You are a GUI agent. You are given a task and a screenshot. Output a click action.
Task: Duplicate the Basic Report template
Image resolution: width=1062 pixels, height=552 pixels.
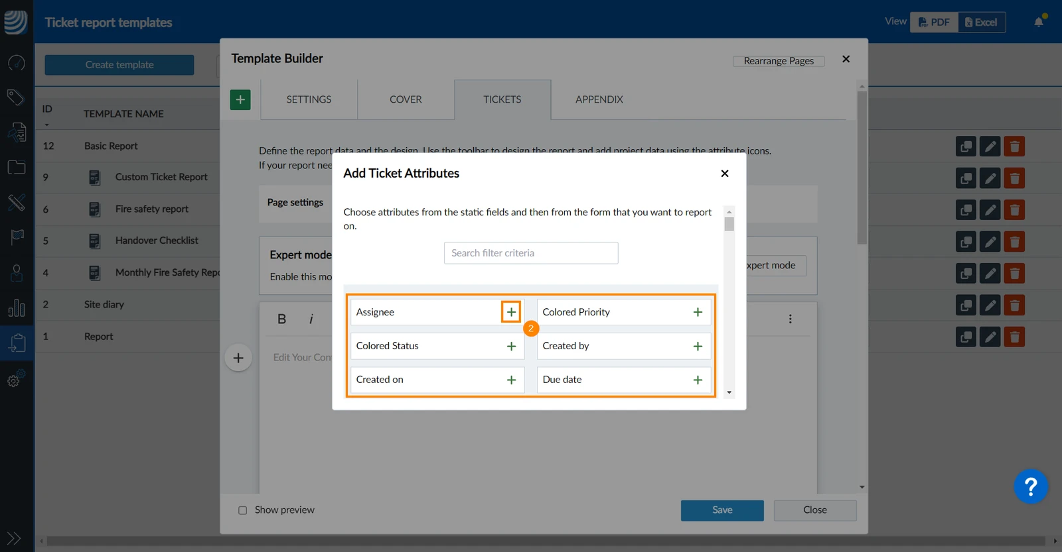pyautogui.click(x=966, y=146)
